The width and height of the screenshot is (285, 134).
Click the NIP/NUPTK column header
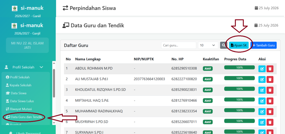click(144, 59)
